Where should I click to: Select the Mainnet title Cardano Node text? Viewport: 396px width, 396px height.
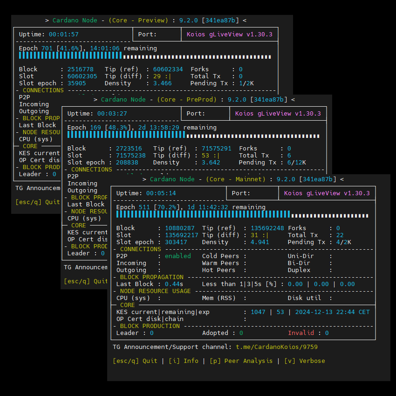[x=172, y=179]
